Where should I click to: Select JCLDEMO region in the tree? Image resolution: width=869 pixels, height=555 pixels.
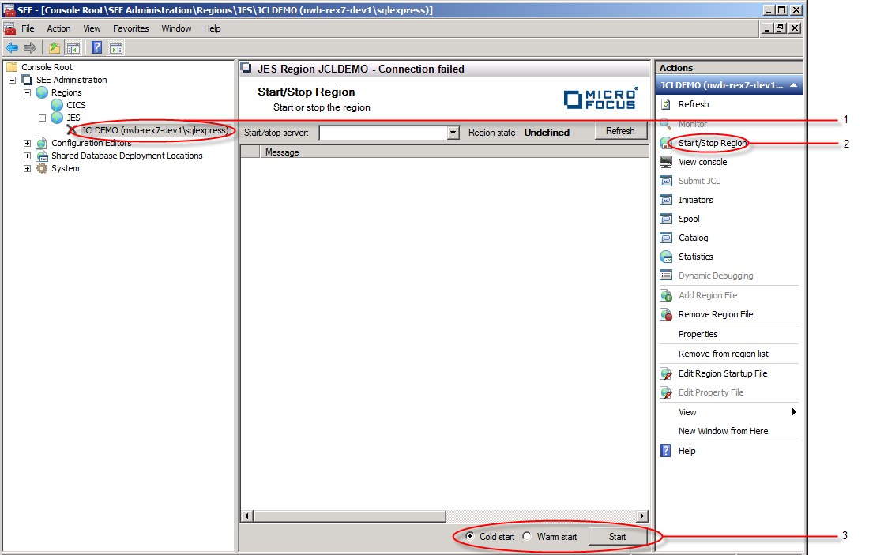coord(154,130)
